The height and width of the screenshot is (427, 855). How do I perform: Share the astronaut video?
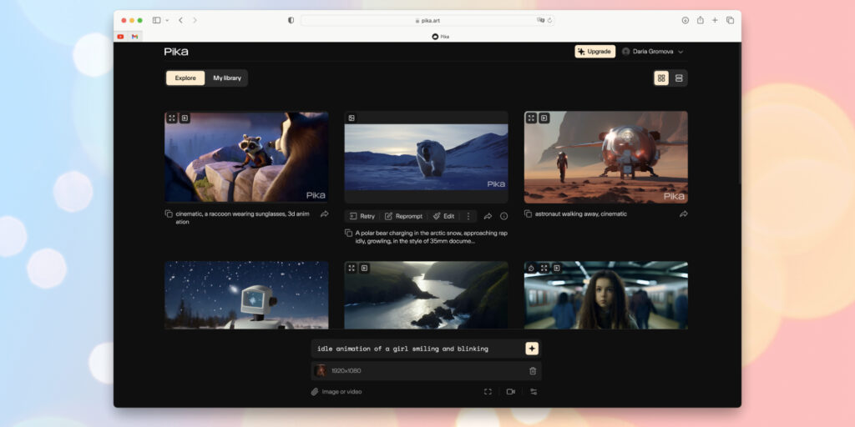(683, 214)
